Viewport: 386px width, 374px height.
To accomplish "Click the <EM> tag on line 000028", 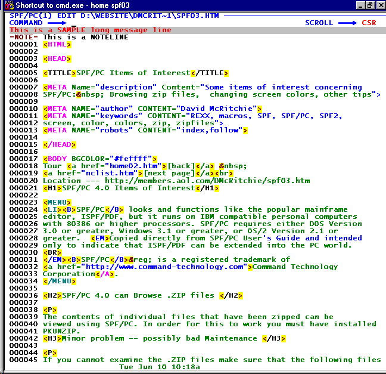I will point(99,239).
